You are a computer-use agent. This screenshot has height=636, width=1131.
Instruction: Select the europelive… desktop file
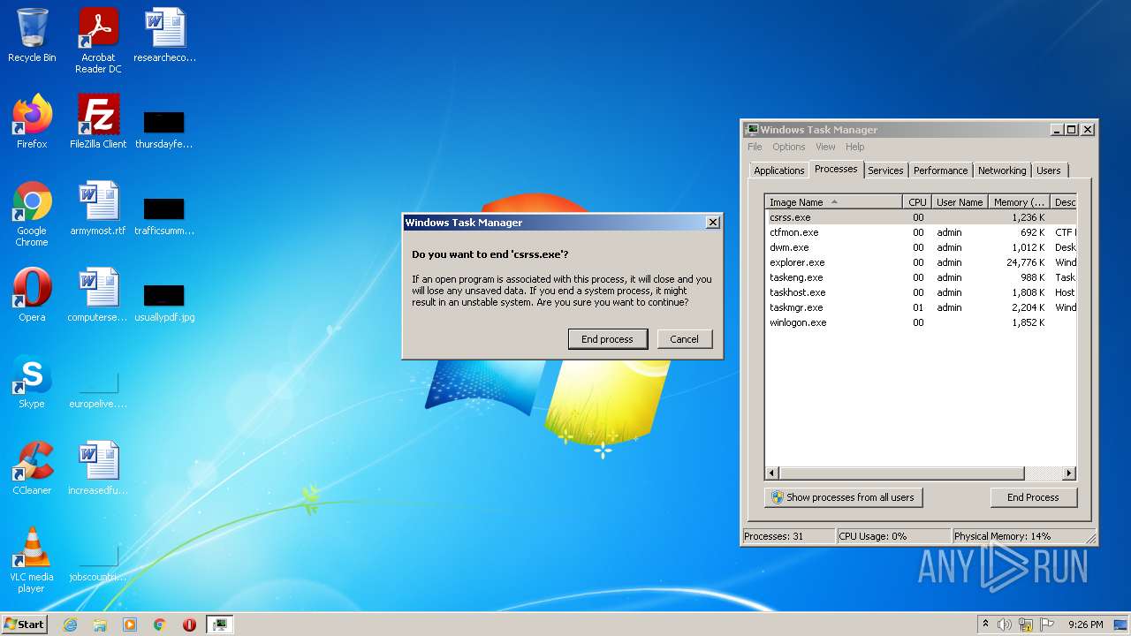point(98,390)
